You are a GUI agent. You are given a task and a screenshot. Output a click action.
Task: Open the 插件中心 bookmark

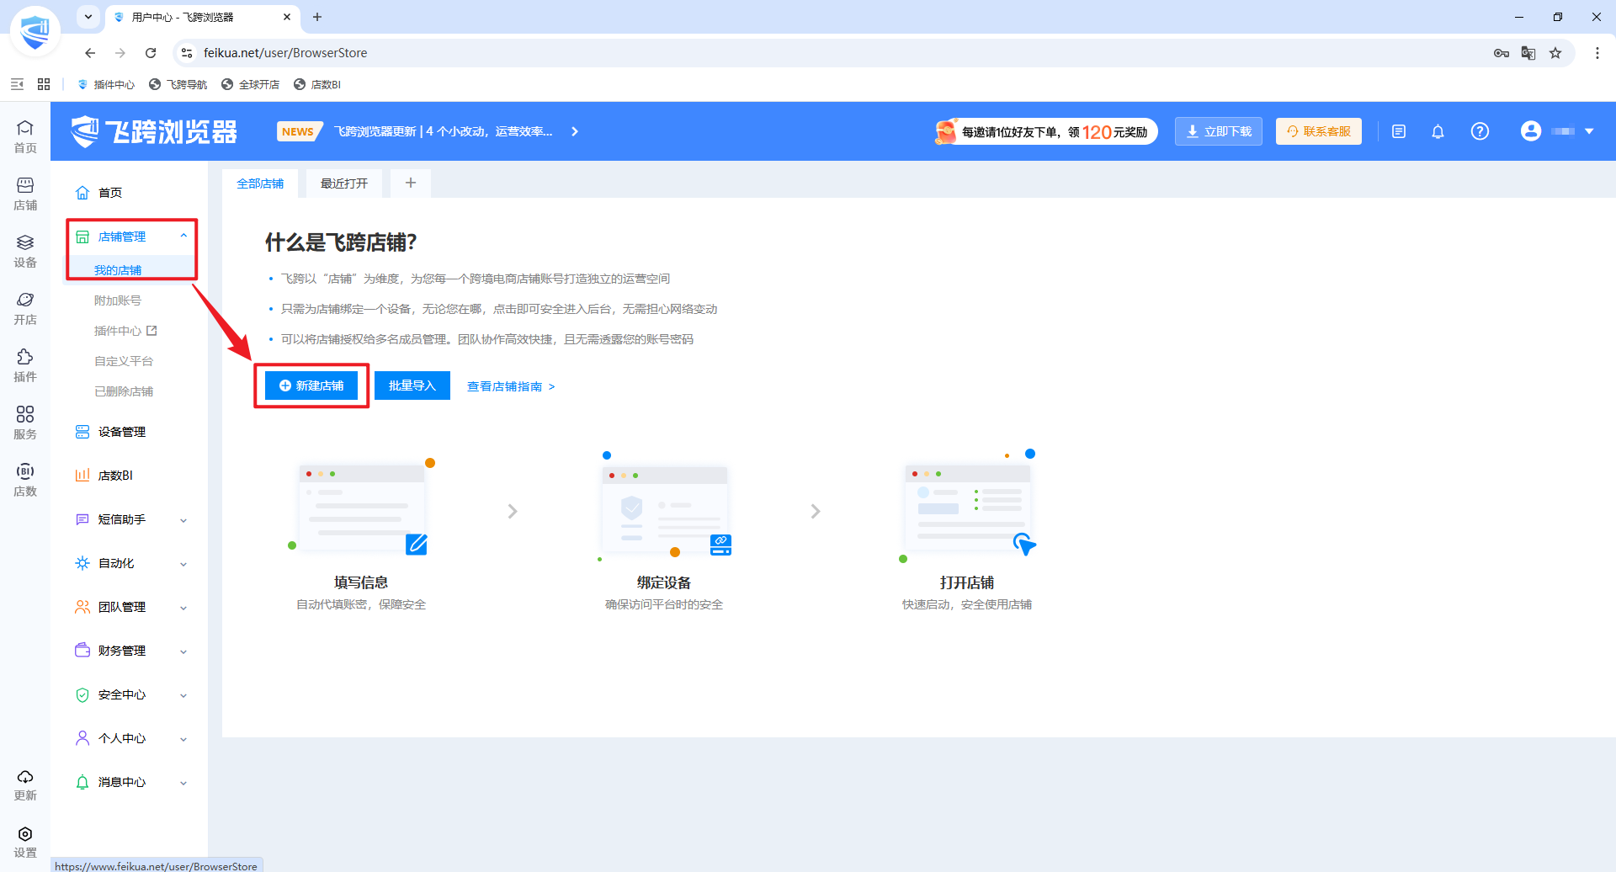106,84
